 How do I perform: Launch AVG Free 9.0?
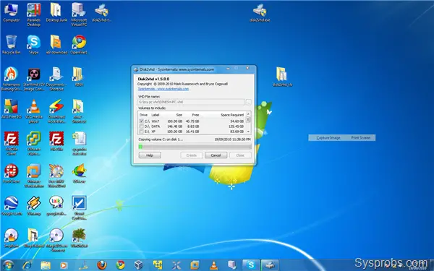11,109
